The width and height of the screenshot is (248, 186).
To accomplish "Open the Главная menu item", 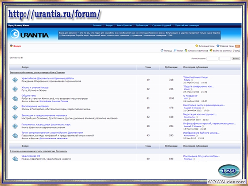I will tap(97, 25).
